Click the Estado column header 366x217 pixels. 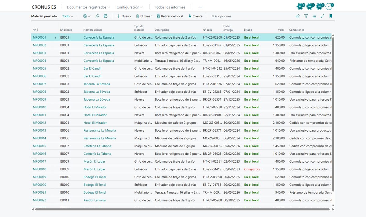pyautogui.click(x=248, y=30)
